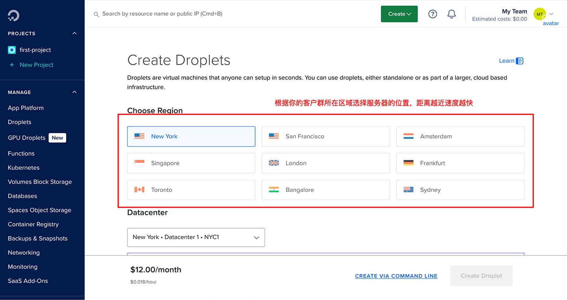Collapse the PROJECTS section chevron
This screenshot has width=567, height=300.
74,33
